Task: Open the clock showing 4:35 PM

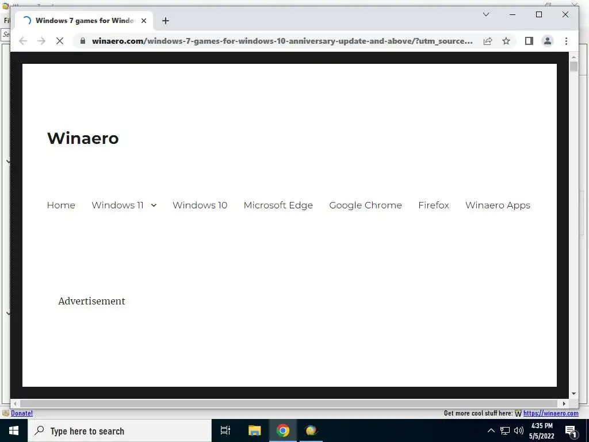Action: (x=542, y=430)
